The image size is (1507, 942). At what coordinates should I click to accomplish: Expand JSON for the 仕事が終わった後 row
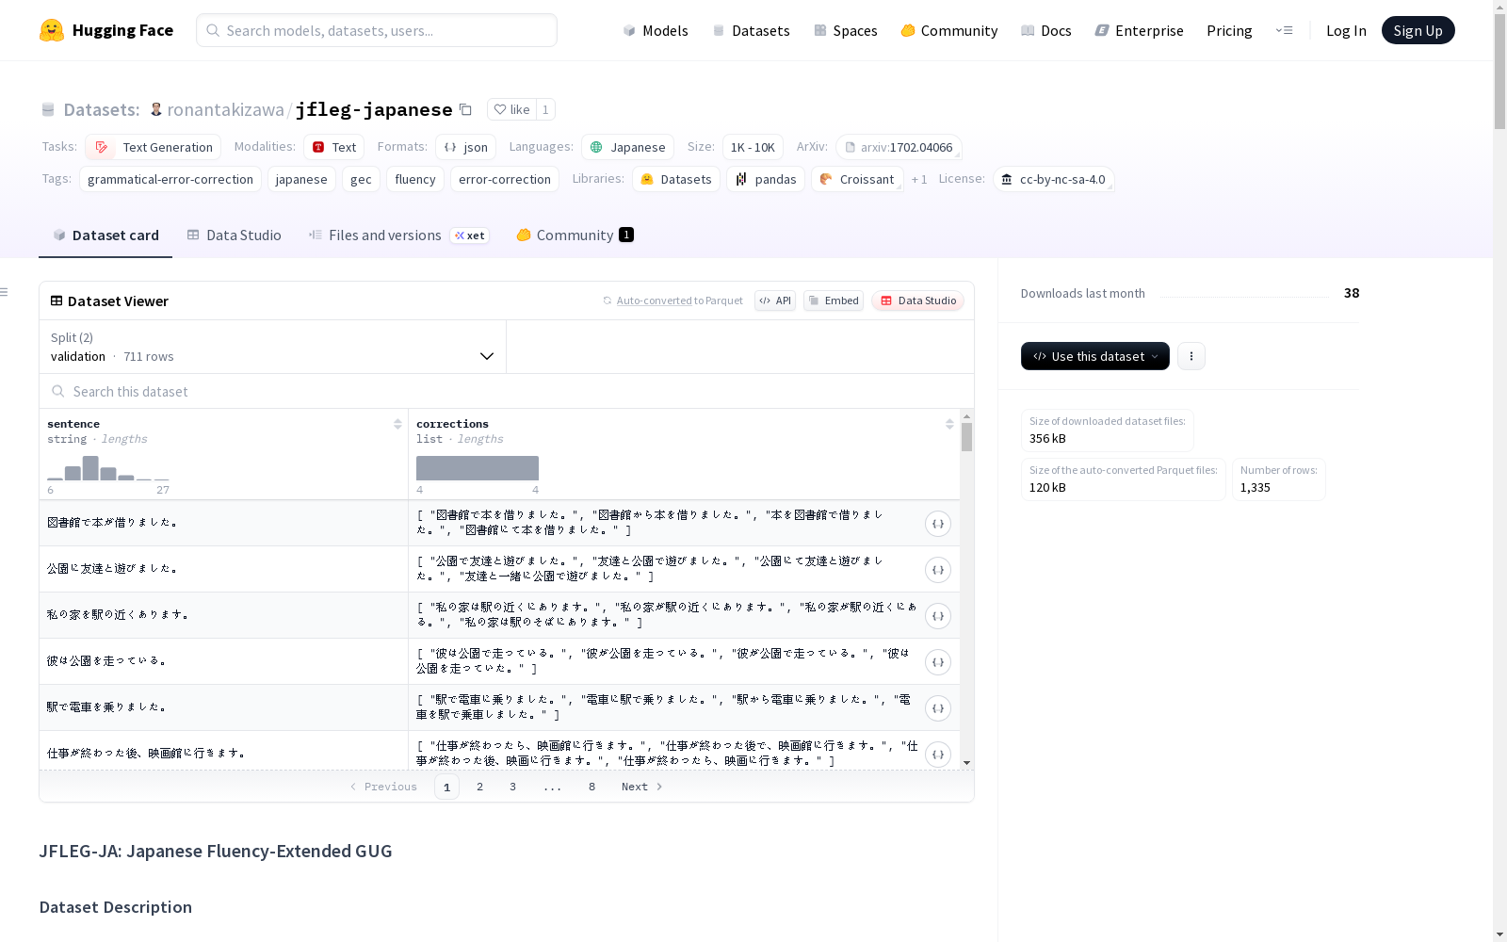click(938, 755)
